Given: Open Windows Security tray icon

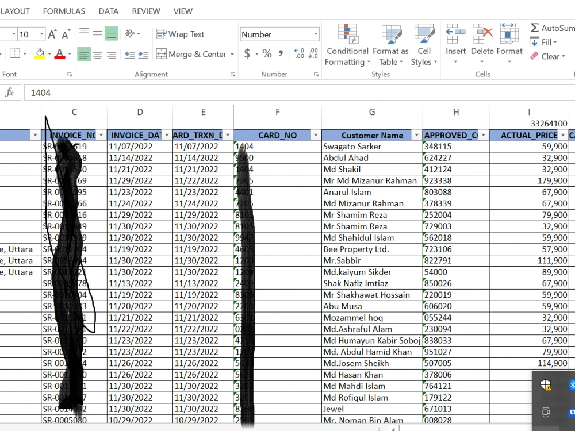Looking at the screenshot, I should click(x=546, y=385).
